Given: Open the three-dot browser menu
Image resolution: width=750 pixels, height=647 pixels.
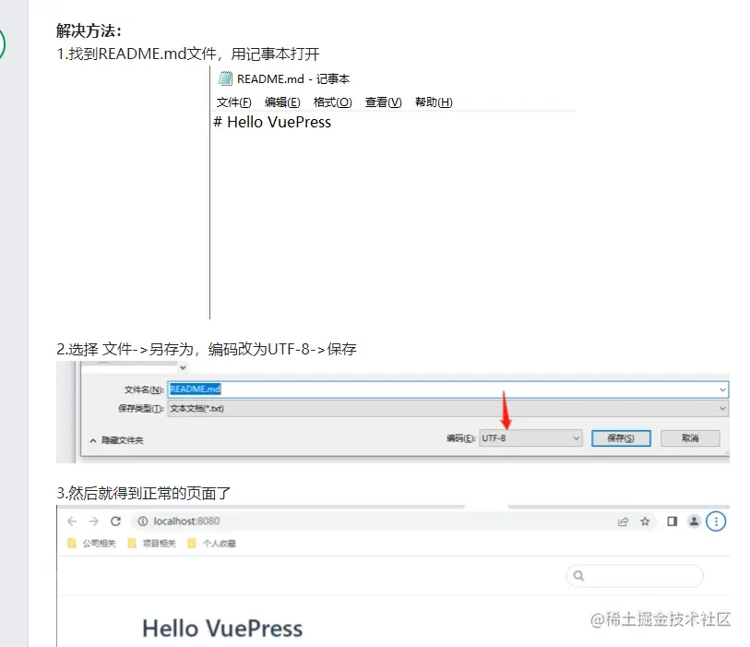Looking at the screenshot, I should [x=717, y=521].
